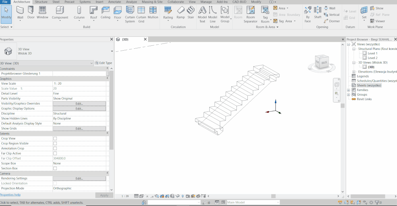
Task: Open the Massing & Site tab
Action: [153, 2]
